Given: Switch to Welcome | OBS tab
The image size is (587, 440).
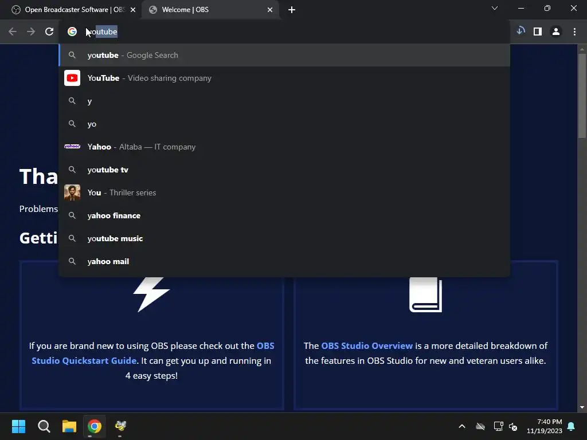Looking at the screenshot, I should pos(210,10).
